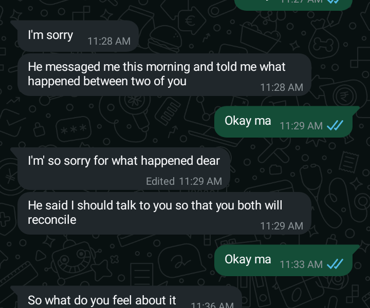This screenshot has width=370, height=308.
Task: Select the "Okay ma" reply sent at 11:33 AM
Action: (x=248, y=259)
